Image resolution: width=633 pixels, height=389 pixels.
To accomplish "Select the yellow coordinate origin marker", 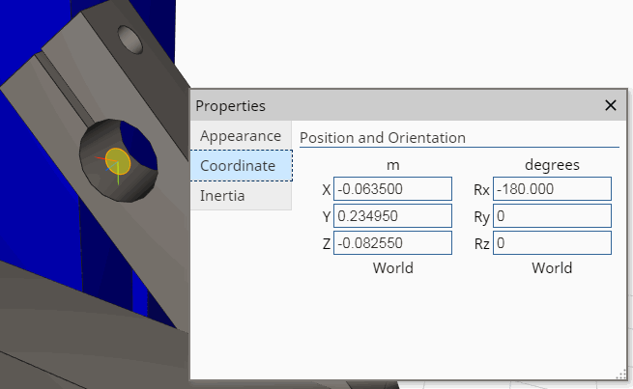I will pos(118,160).
